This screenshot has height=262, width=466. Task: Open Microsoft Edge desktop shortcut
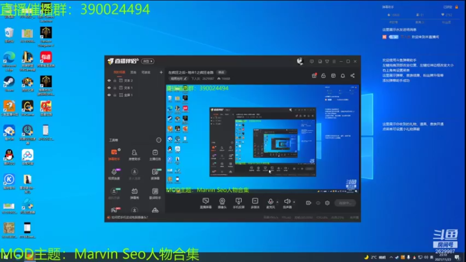pyautogui.click(x=9, y=61)
